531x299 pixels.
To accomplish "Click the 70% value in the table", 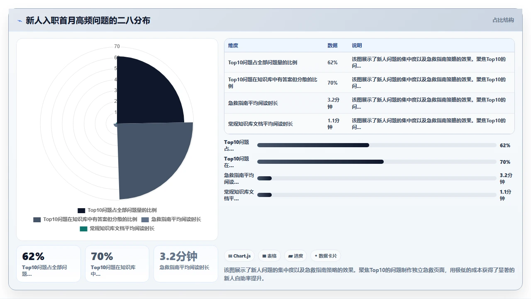I will [332, 83].
